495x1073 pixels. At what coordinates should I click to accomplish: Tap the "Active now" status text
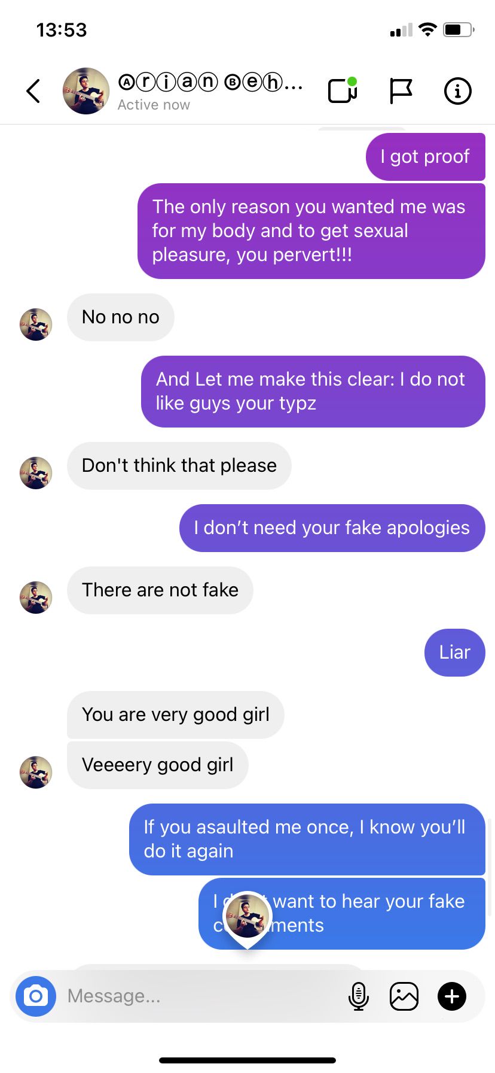[x=154, y=105]
